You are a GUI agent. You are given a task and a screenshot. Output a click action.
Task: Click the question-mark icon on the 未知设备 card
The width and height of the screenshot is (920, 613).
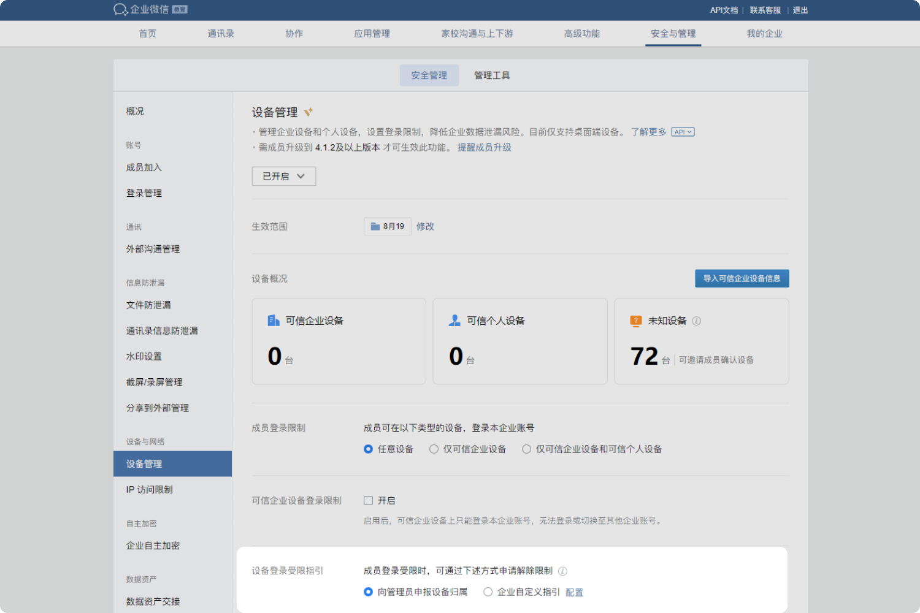tap(635, 321)
